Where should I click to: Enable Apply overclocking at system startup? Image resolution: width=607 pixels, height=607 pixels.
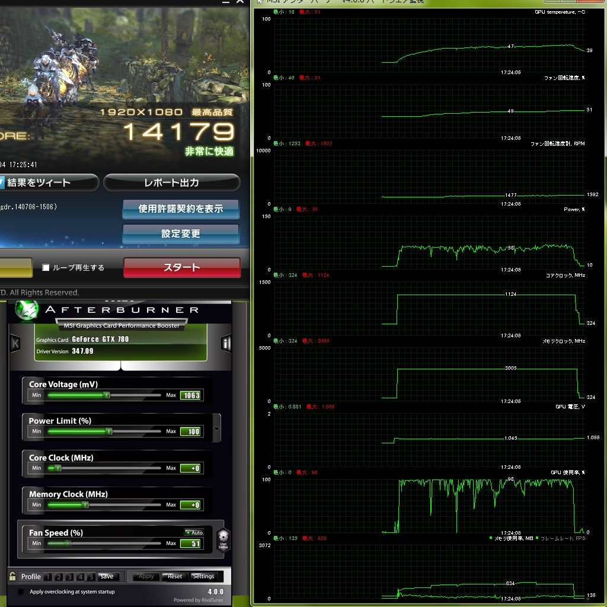(21, 592)
